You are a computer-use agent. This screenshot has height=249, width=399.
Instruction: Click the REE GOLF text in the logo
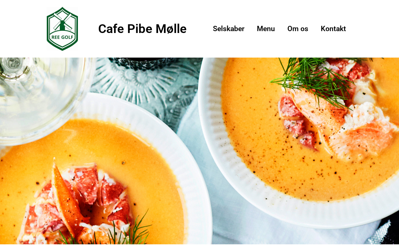click(x=62, y=37)
